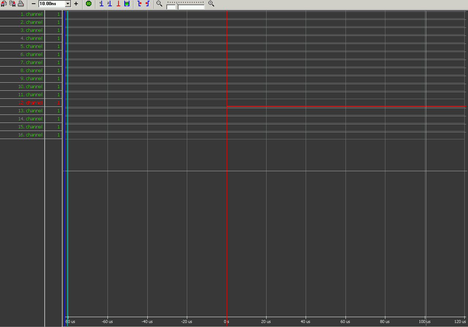Open a saved capture file
Screen dimensions: 468x327
pyautogui.click(x=4, y=4)
